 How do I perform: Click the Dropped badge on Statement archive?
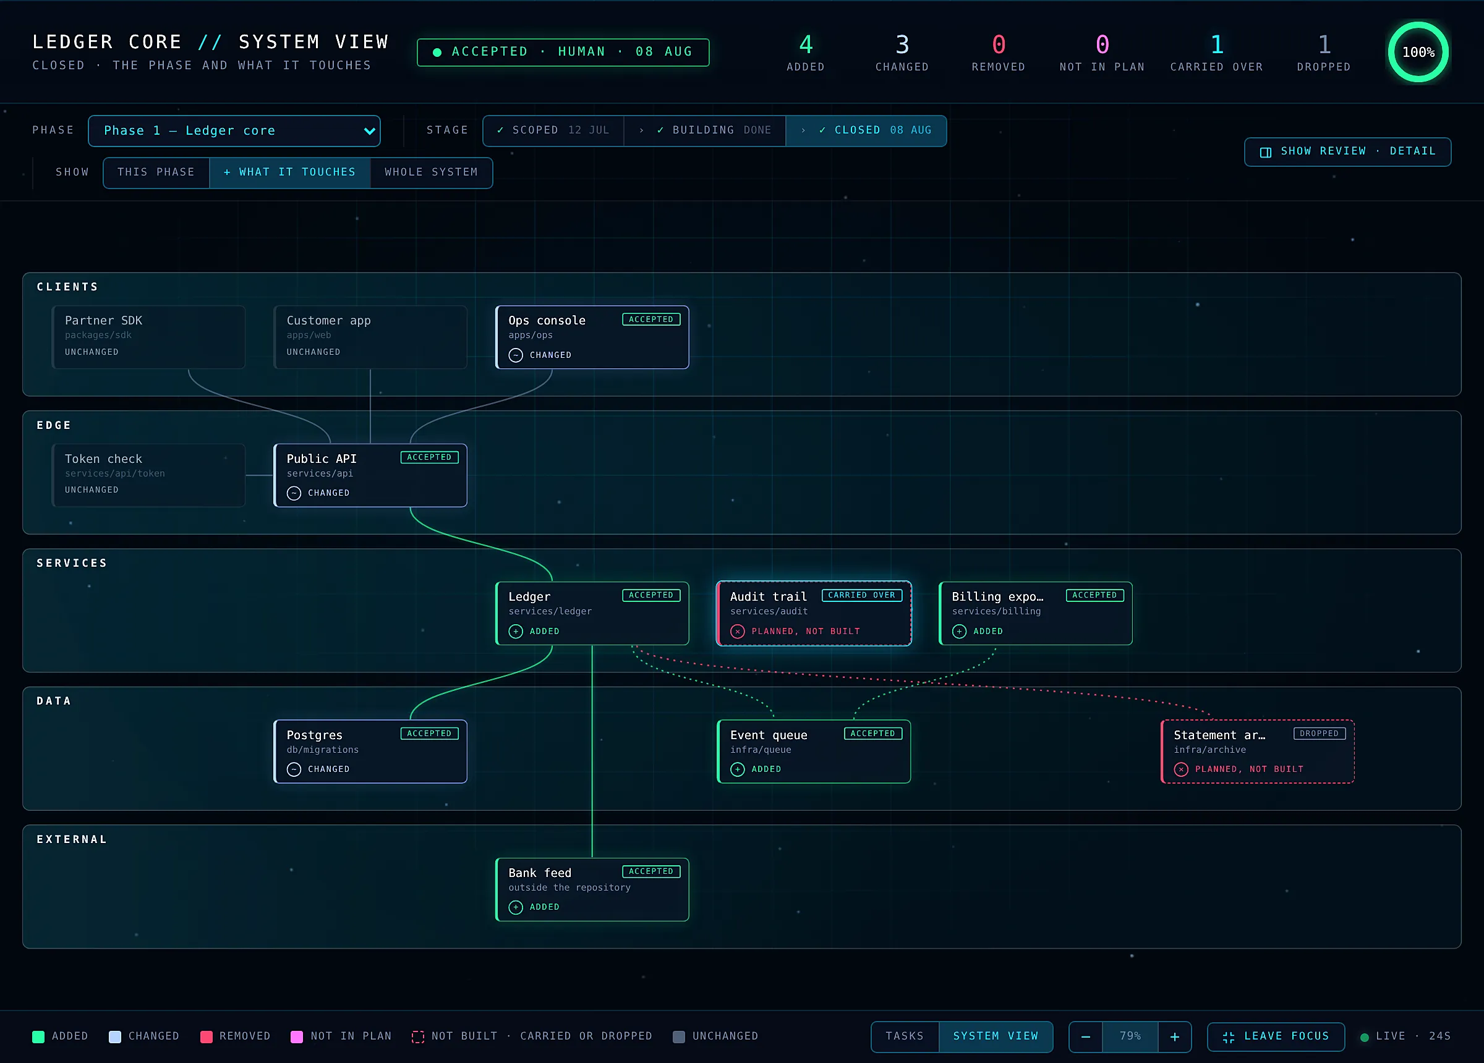tap(1319, 734)
